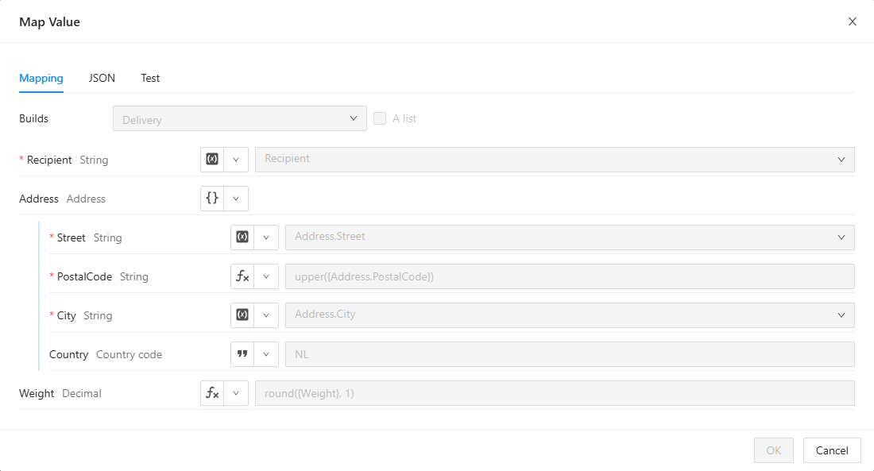Click the 'Builds' label
Viewport: 874px width, 471px height.
(x=33, y=118)
